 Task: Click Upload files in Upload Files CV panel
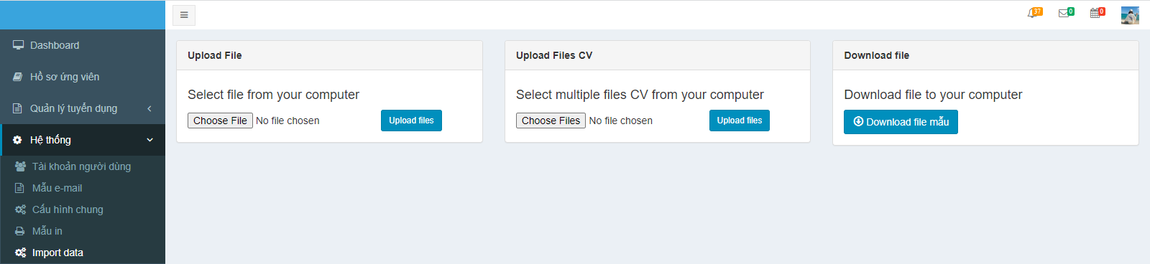[740, 121]
